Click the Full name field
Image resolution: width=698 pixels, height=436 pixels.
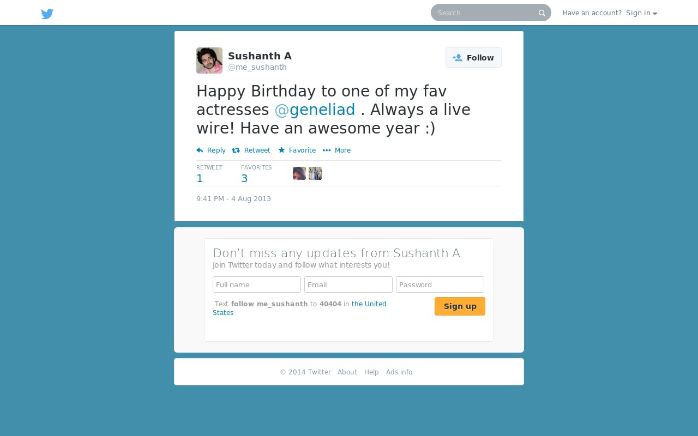257,284
